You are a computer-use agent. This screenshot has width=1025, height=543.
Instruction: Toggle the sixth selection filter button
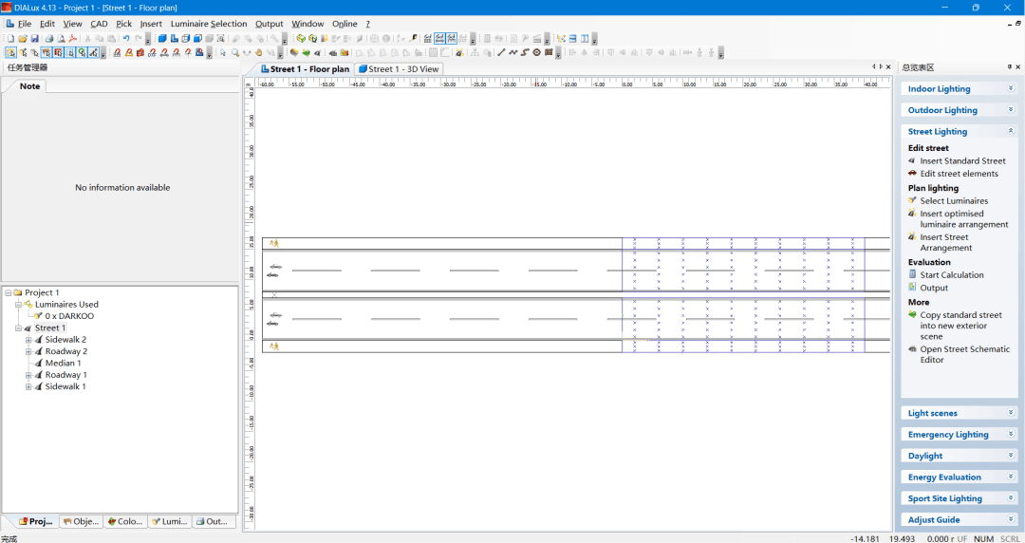(70, 52)
